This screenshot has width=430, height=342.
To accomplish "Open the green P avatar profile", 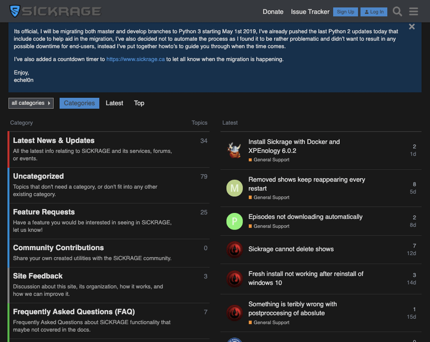I will pyautogui.click(x=234, y=222).
